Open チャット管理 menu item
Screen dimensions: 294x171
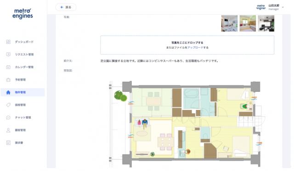coord(23,117)
